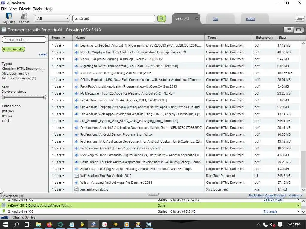The height and width of the screenshot is (229, 306).
Task: Filter by rtf (1) extension
Action: (6, 120)
